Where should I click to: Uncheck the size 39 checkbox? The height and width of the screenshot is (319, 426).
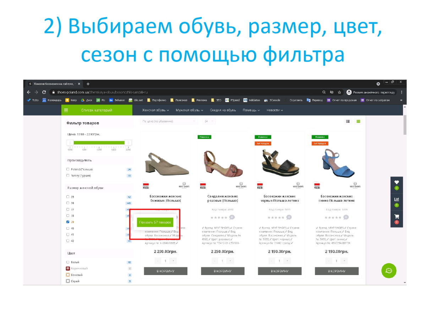point(68,222)
